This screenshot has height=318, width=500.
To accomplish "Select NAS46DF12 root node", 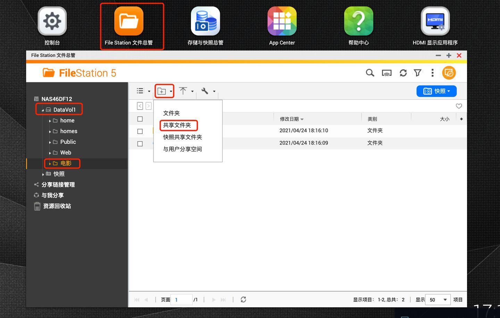I will click(x=57, y=99).
